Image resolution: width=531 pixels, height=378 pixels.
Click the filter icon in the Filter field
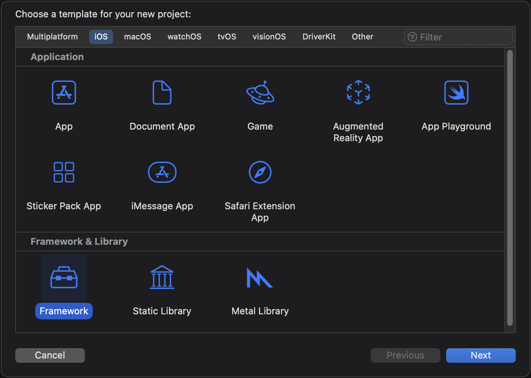tap(412, 37)
